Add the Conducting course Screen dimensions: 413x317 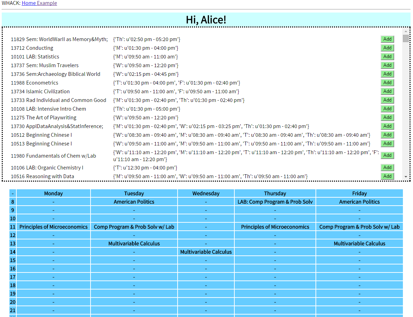point(387,48)
